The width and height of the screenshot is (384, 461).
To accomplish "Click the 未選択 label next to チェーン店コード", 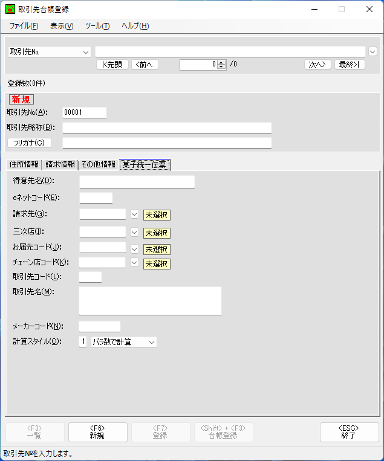I will [157, 263].
